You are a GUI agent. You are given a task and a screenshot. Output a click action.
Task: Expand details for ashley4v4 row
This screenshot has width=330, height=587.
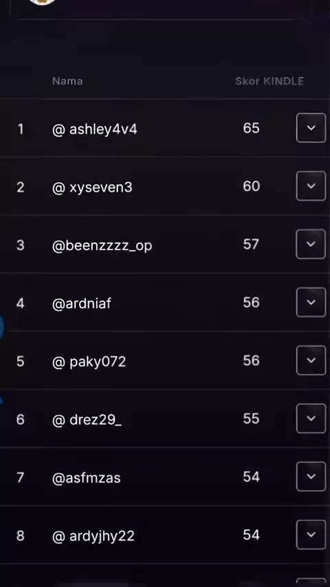click(x=311, y=128)
